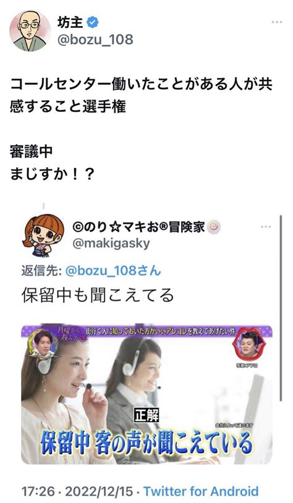Click the 17:26 · 2022/12/15 timestamp
This screenshot has width=293, height=503.
(x=77, y=491)
